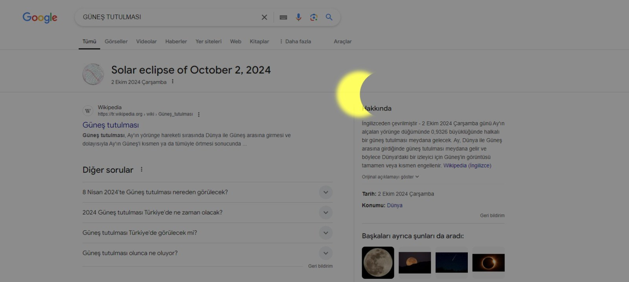Open the orange moon at dusk thumbnail

click(x=415, y=263)
